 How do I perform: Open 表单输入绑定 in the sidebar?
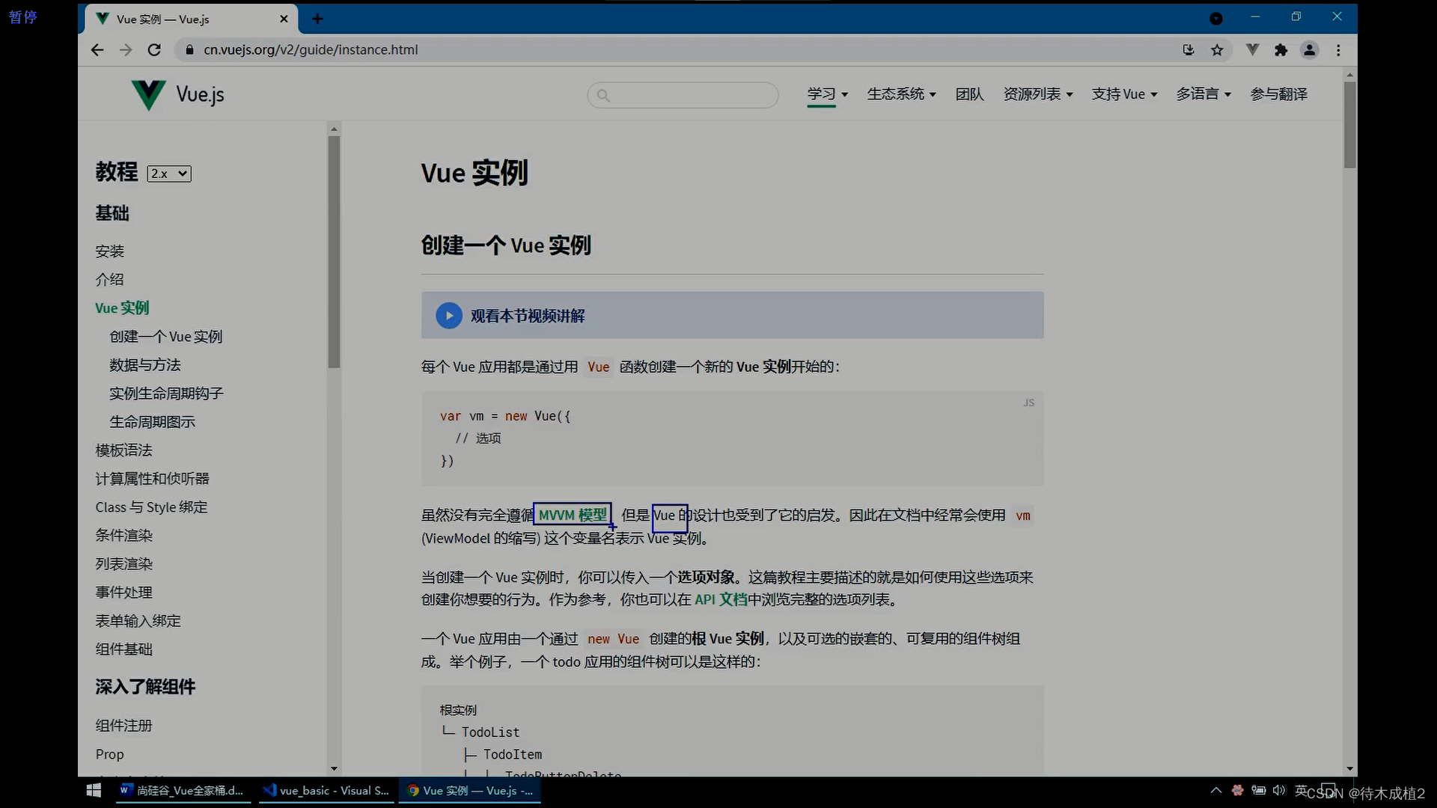pos(138,621)
